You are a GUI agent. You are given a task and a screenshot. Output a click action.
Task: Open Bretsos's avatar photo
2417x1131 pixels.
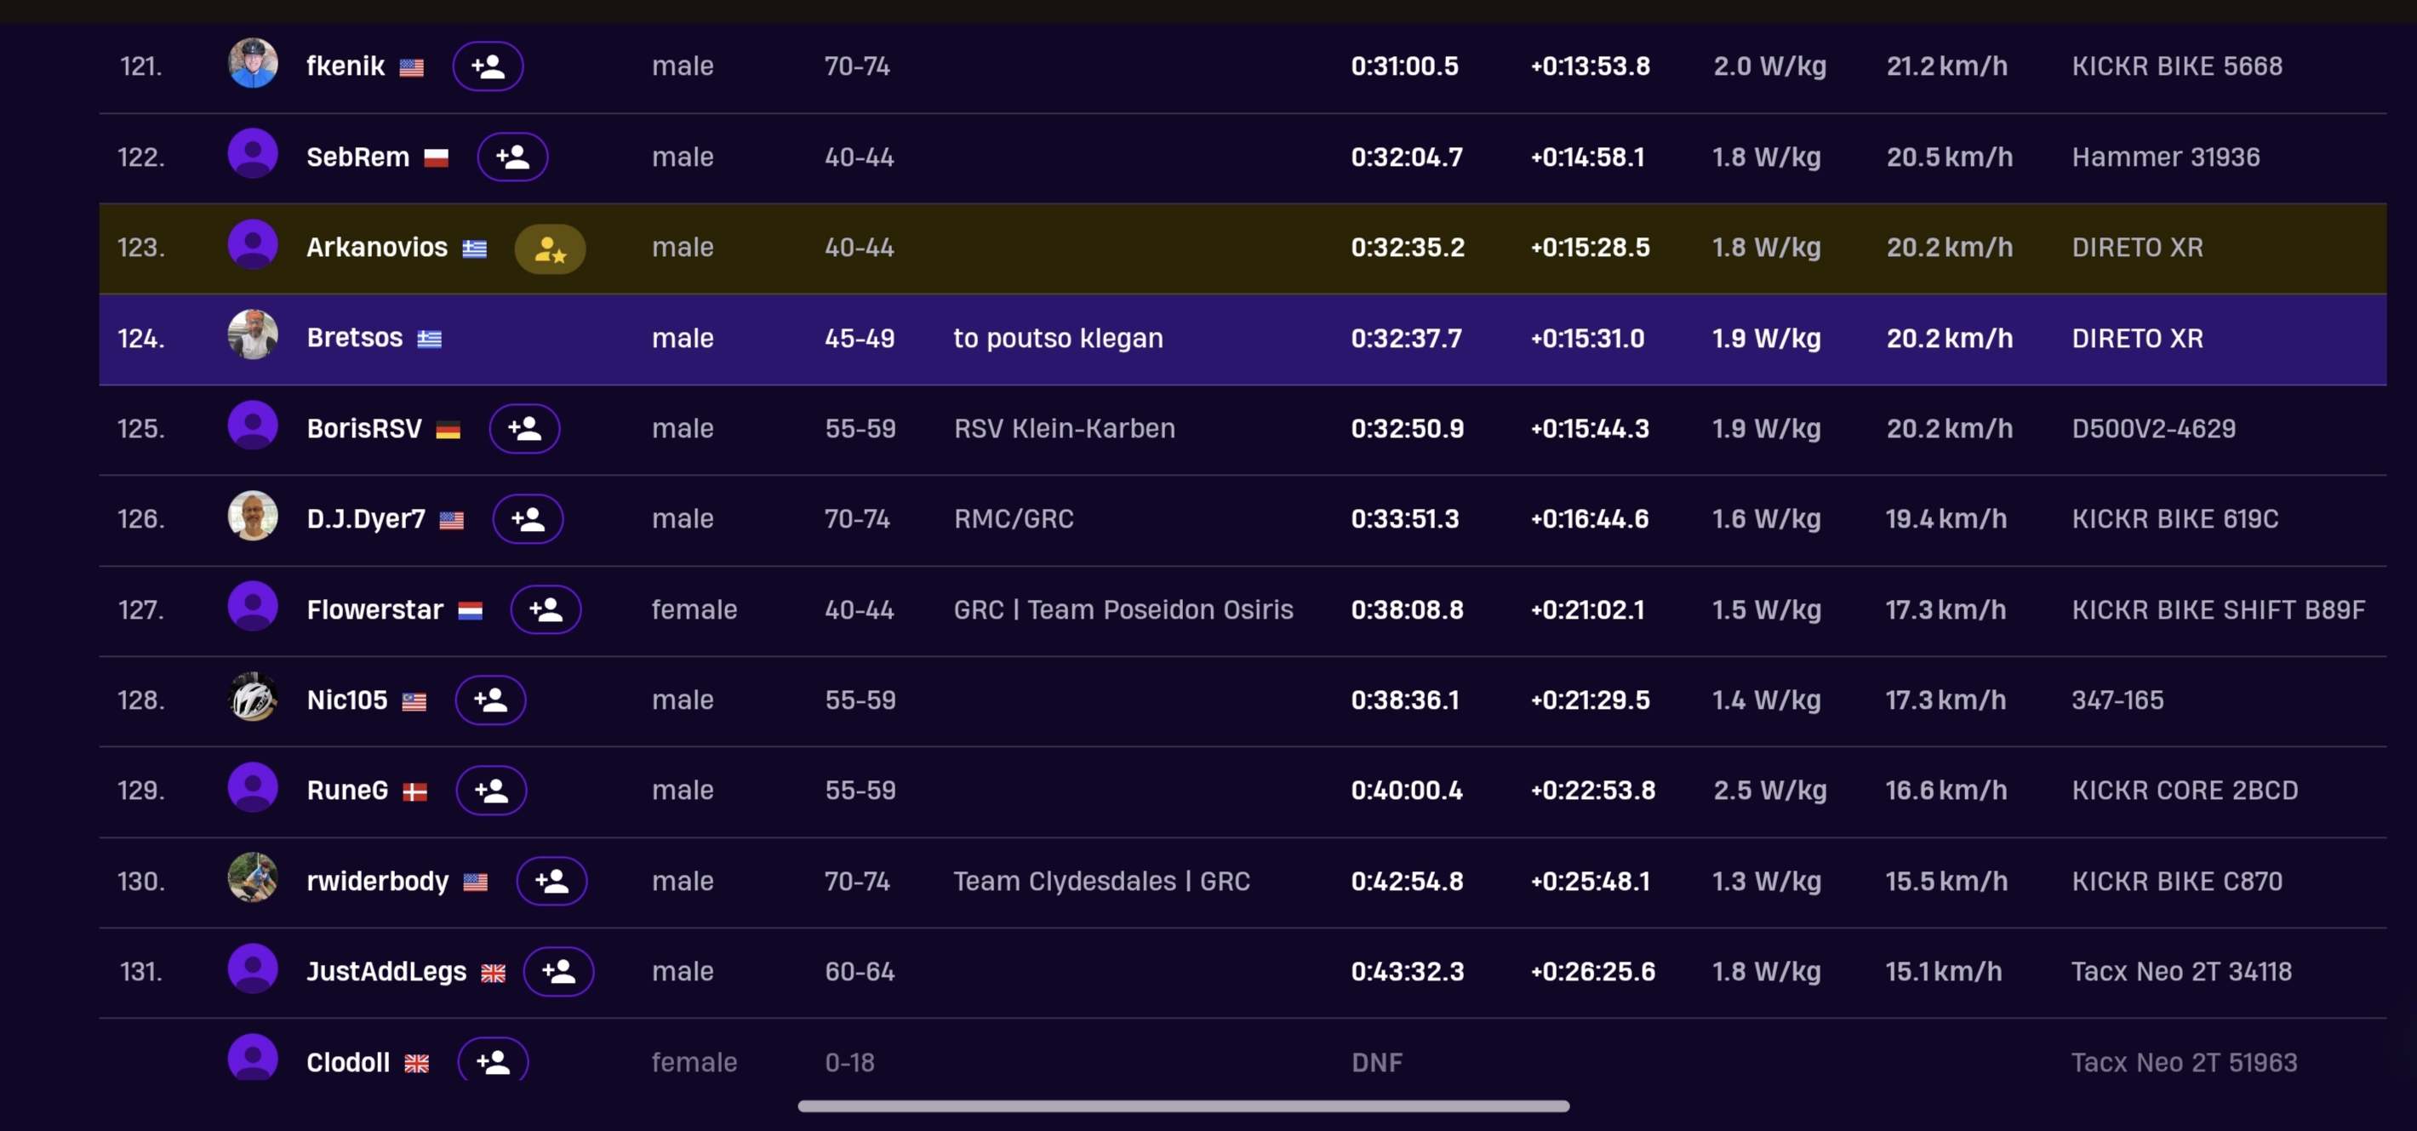(253, 335)
